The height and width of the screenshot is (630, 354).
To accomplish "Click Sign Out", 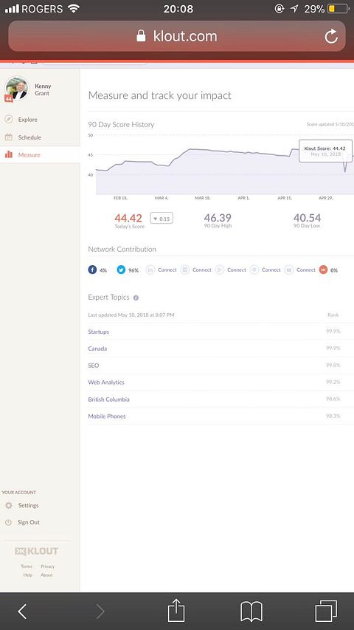I will click(29, 522).
